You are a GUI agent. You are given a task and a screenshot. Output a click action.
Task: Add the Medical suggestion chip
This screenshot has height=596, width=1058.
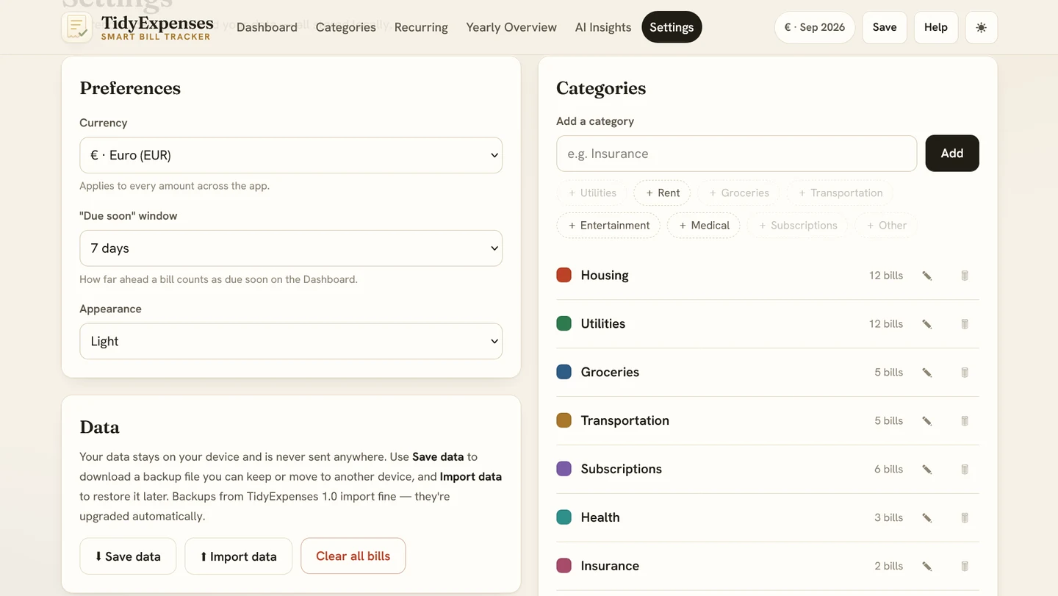(x=704, y=225)
